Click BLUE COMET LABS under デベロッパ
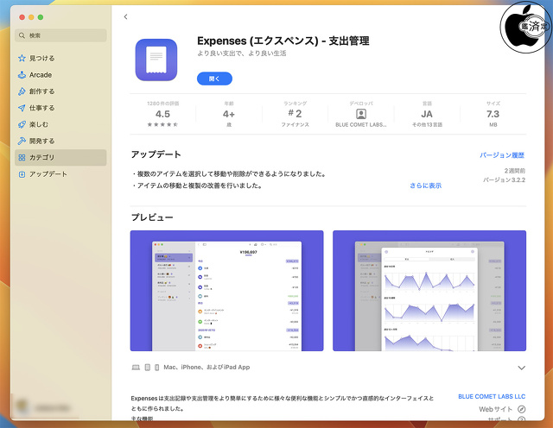553x428 pixels. [x=361, y=125]
